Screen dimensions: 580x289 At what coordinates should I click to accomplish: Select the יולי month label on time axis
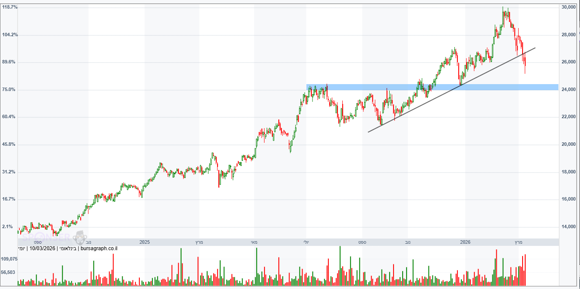(x=306, y=242)
